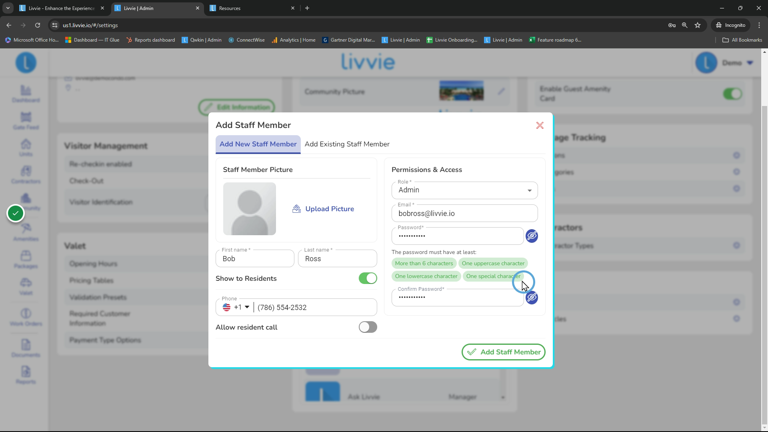This screenshot has height=432, width=768.
Task: Open Contractors in left sidebar
Action: pos(26,175)
